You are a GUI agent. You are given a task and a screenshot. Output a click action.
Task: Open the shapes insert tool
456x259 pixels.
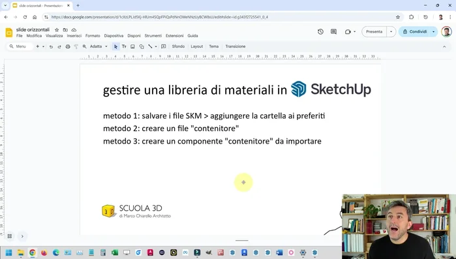point(142,46)
